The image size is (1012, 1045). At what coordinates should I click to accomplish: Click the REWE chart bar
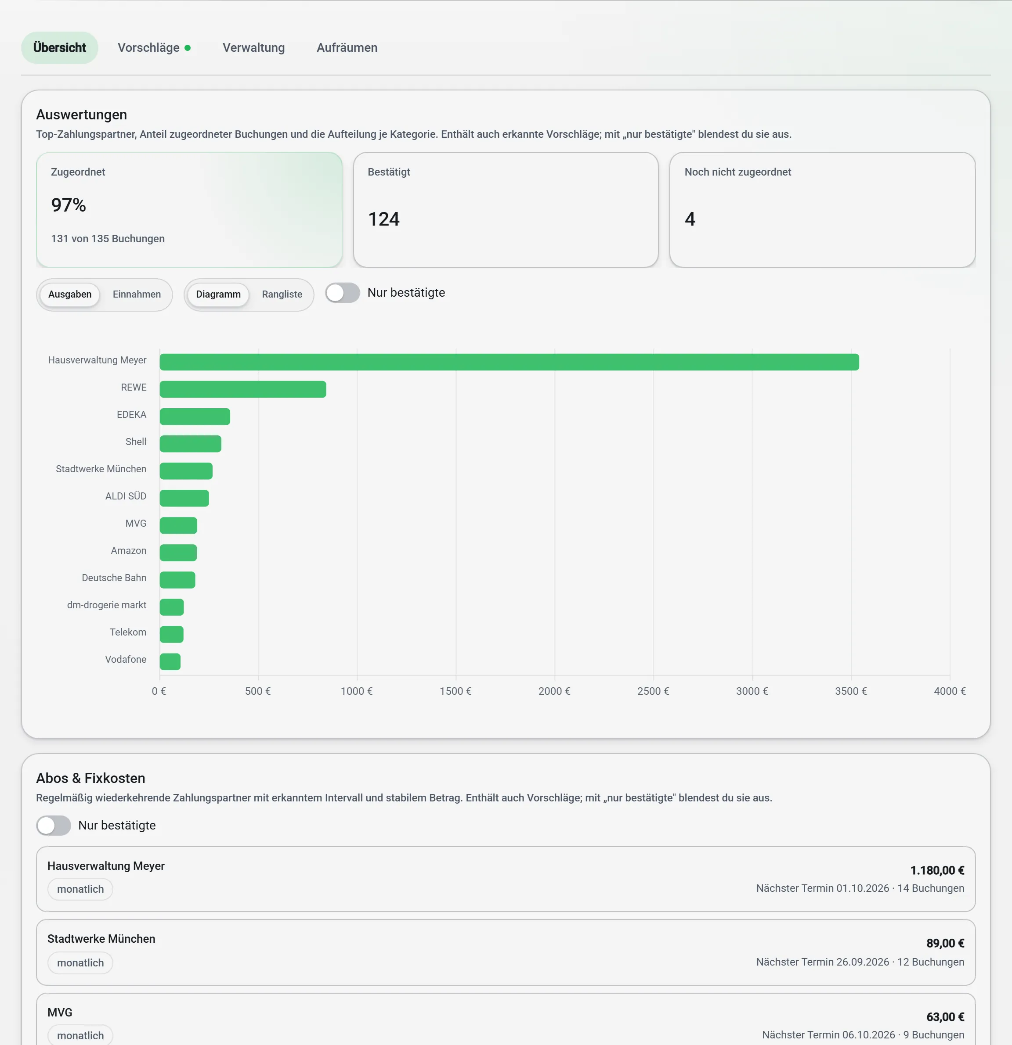(x=243, y=389)
